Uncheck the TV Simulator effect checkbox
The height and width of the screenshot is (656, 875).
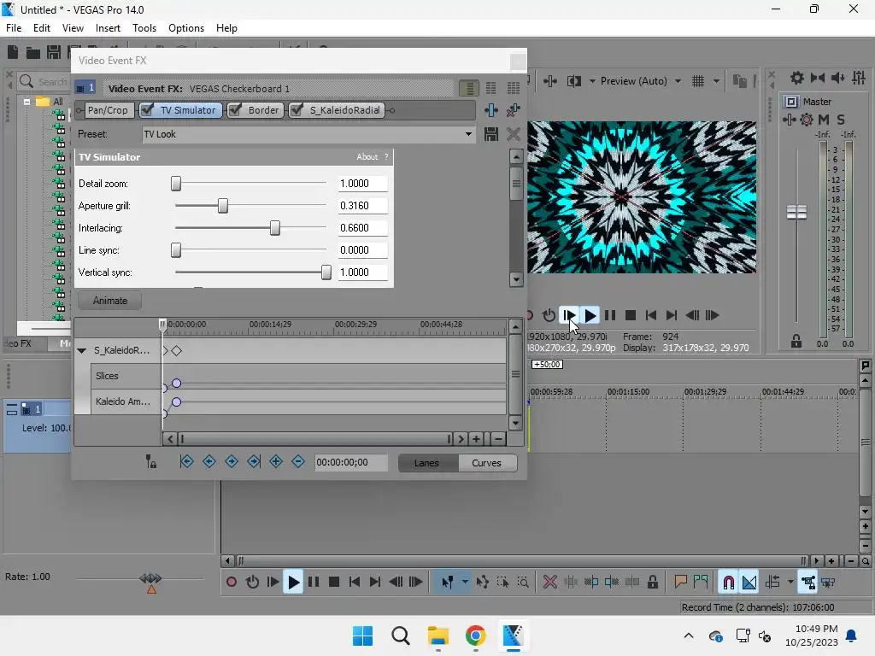point(147,110)
